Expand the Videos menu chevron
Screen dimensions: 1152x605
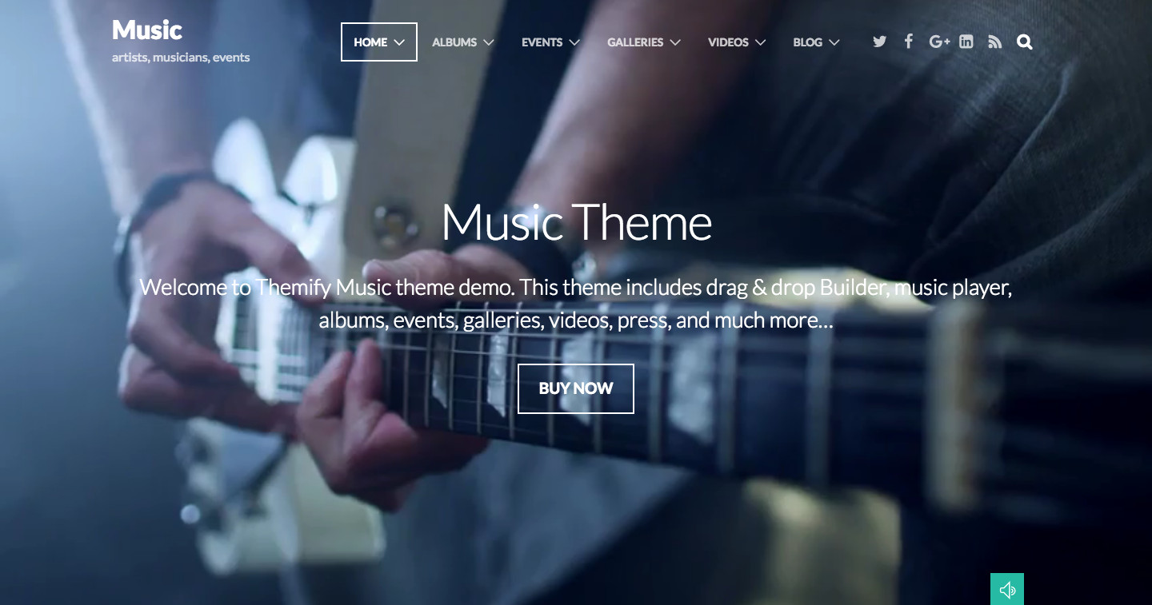pyautogui.click(x=761, y=42)
